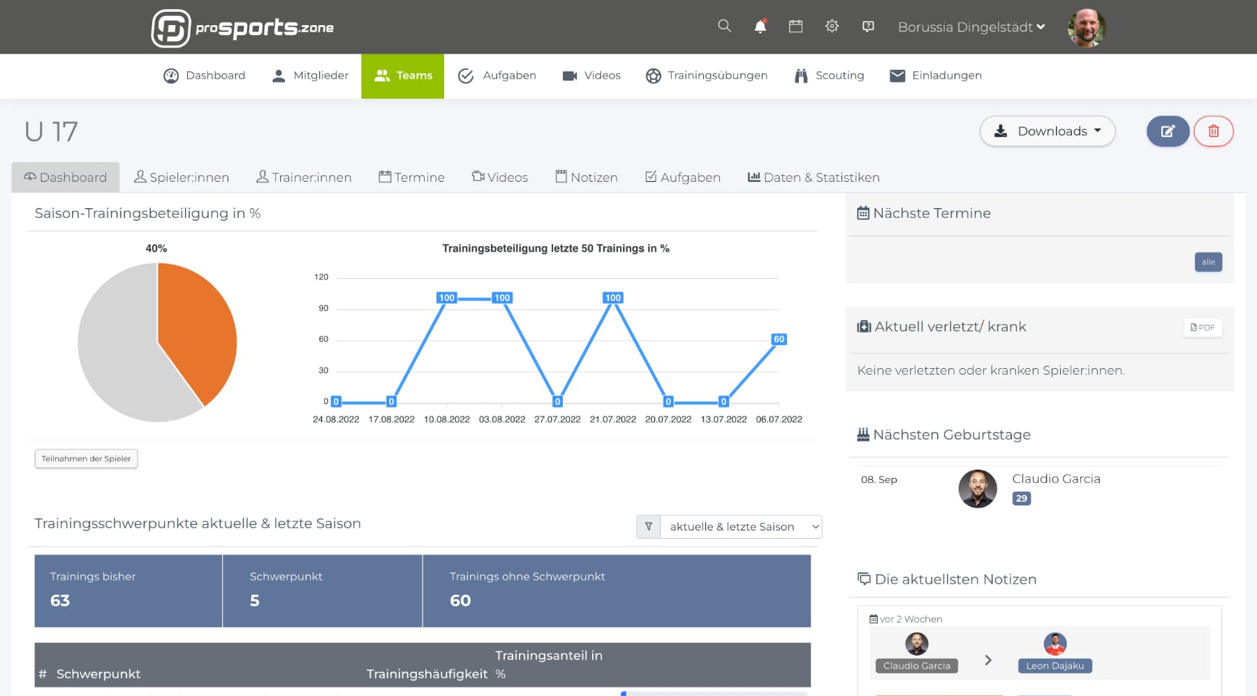
Task: Switch to team Videos tab
Action: coord(500,177)
